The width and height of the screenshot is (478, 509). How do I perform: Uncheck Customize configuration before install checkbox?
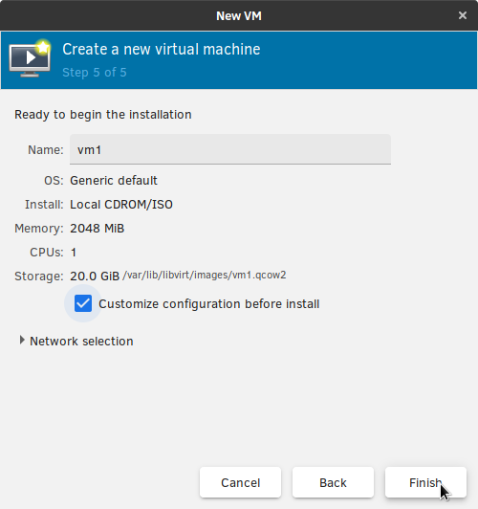tap(83, 303)
